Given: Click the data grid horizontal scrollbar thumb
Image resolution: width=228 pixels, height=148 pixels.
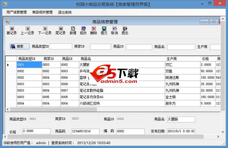Looking at the screenshot, I should (x=53, y=109).
